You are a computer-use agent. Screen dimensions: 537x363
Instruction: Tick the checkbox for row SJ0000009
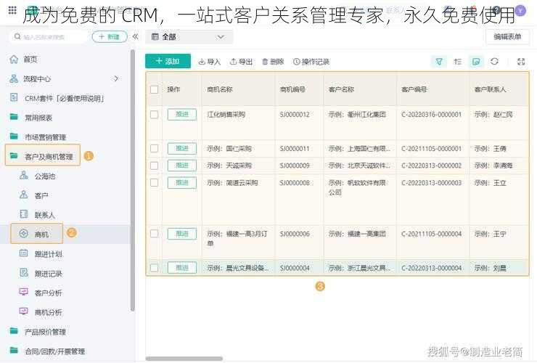tap(155, 166)
